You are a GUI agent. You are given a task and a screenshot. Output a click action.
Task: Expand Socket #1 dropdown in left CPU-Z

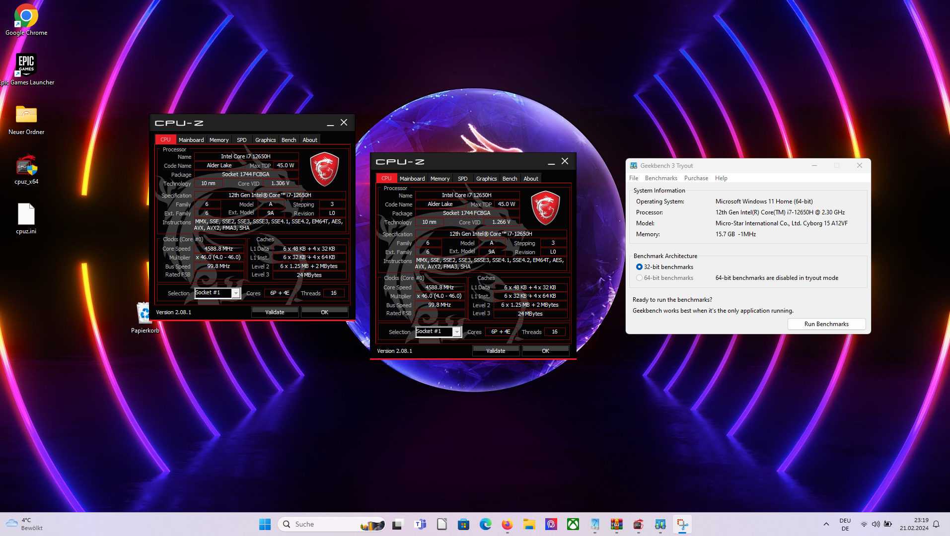236,293
